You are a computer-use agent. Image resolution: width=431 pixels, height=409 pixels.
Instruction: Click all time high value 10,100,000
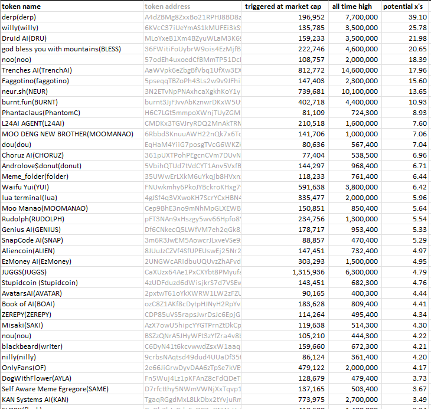pos(355,91)
